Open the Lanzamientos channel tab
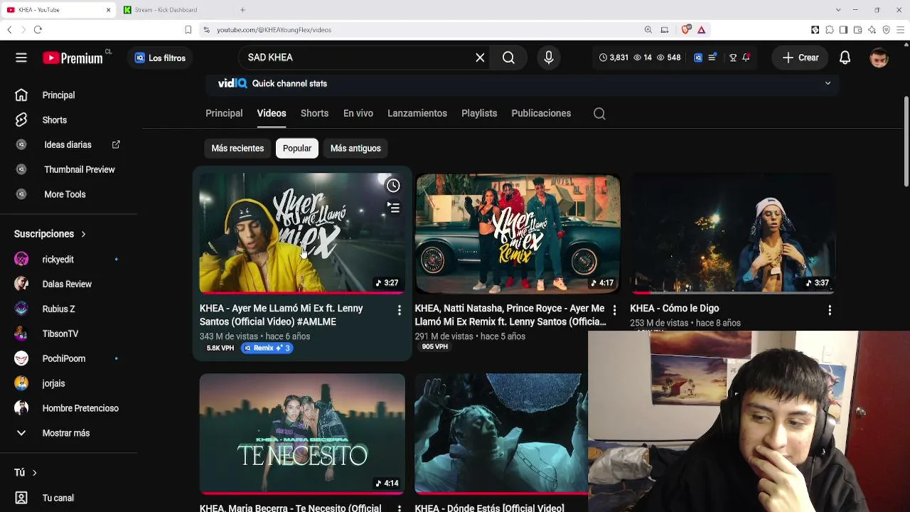 point(417,113)
